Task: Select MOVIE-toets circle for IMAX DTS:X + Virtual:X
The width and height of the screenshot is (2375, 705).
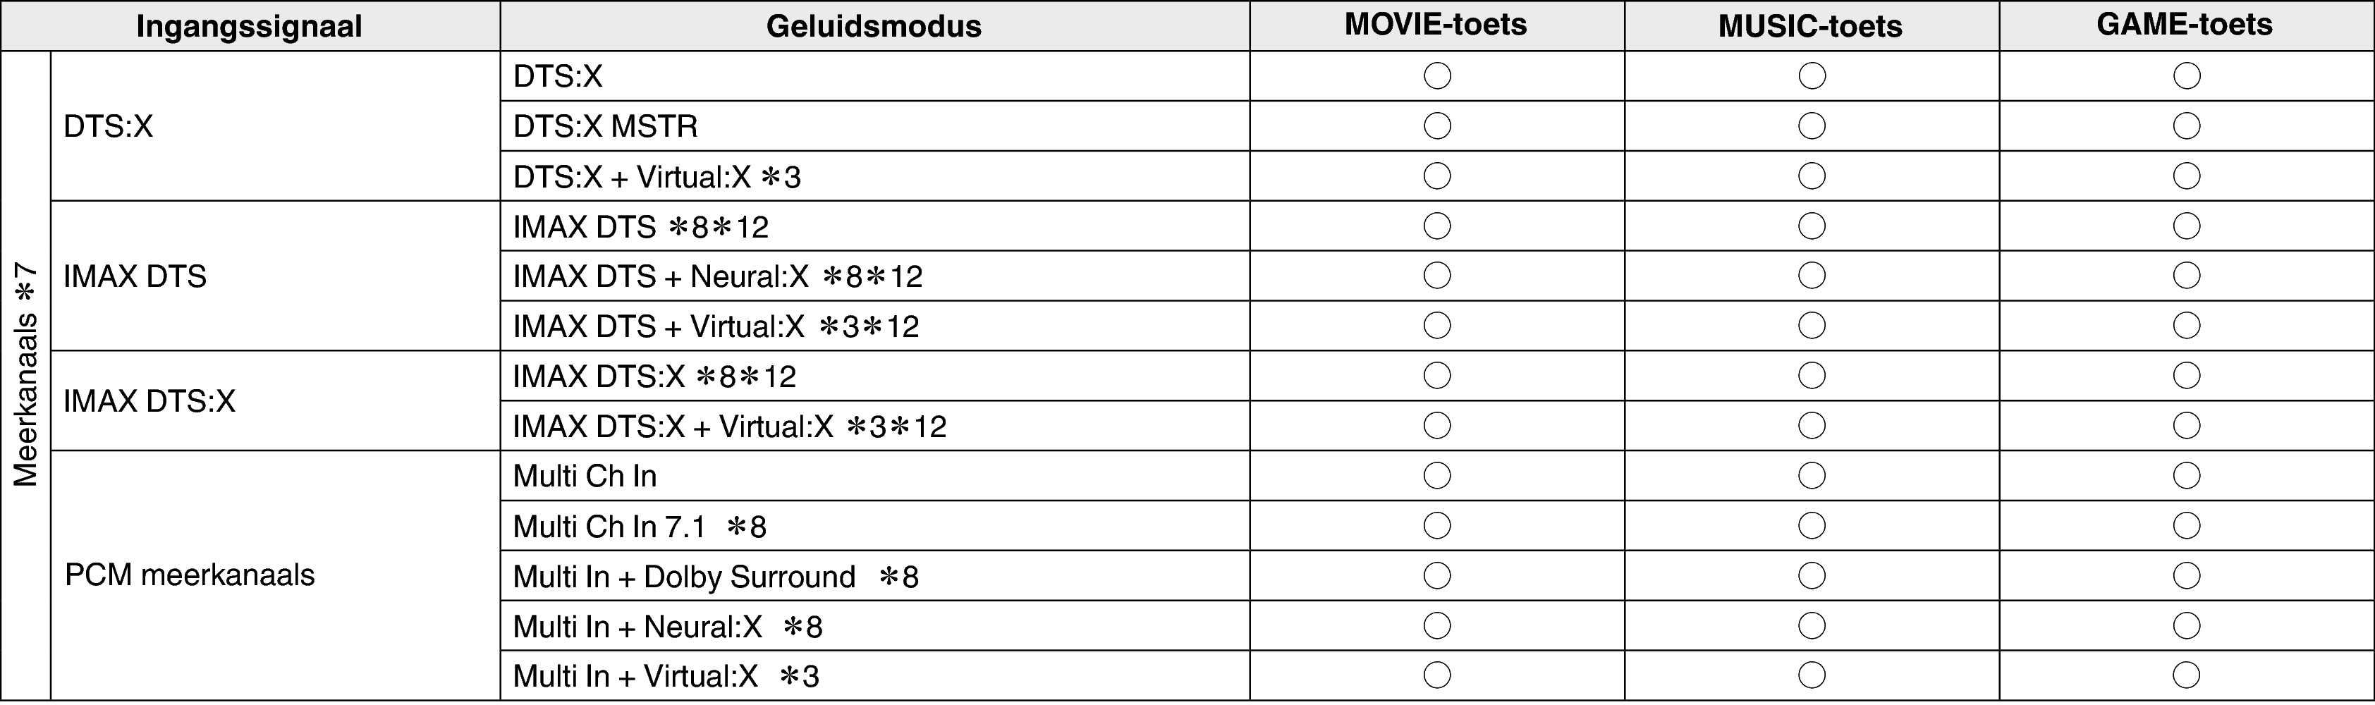Action: (1436, 425)
